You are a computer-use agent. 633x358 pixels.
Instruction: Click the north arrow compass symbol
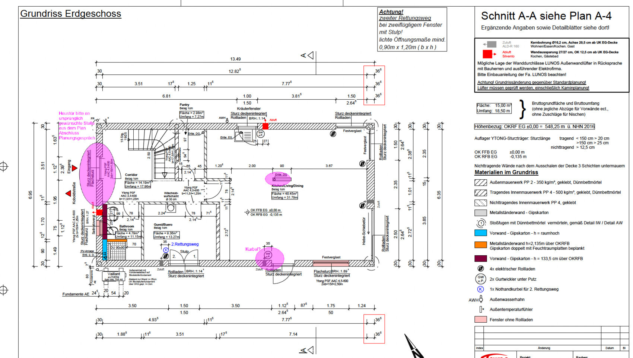(x=414, y=346)
